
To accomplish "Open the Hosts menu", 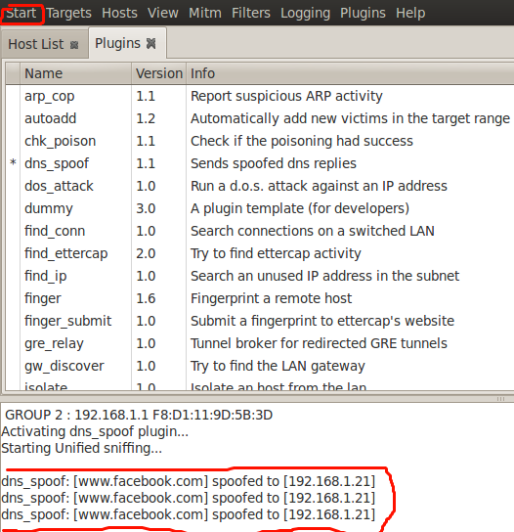I will [x=119, y=14].
